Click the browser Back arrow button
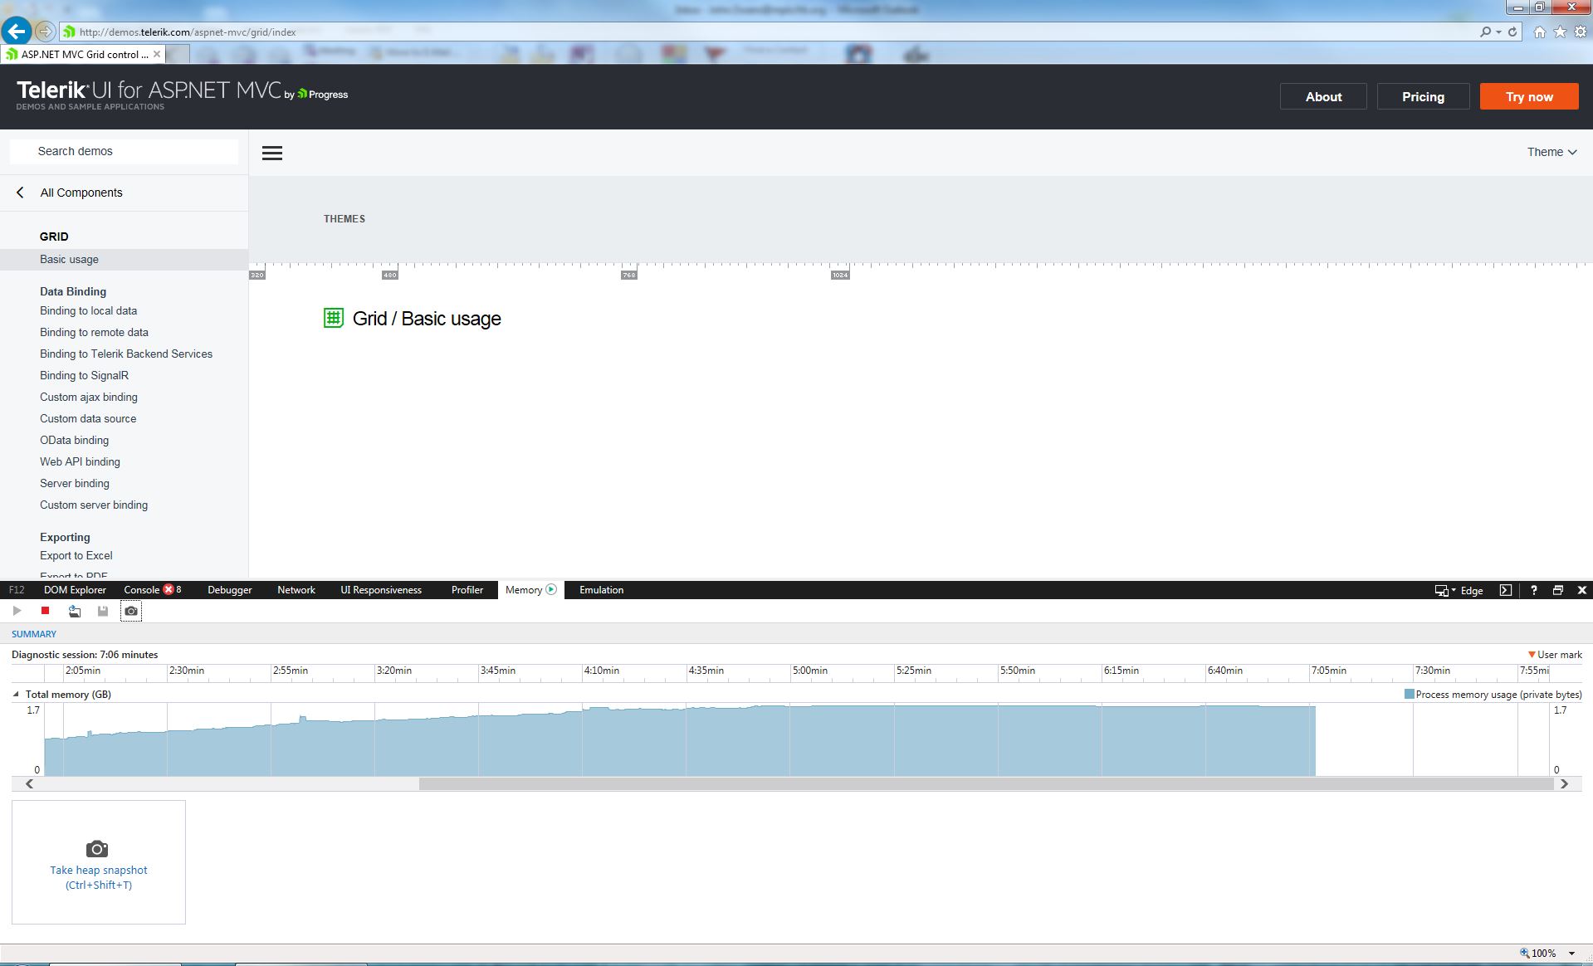 tap(17, 32)
